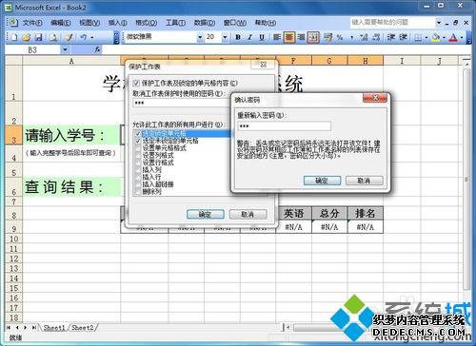The height and width of the screenshot is (346, 476).
Task: Enable 设置行格式 checkbox
Action: (x=138, y=163)
